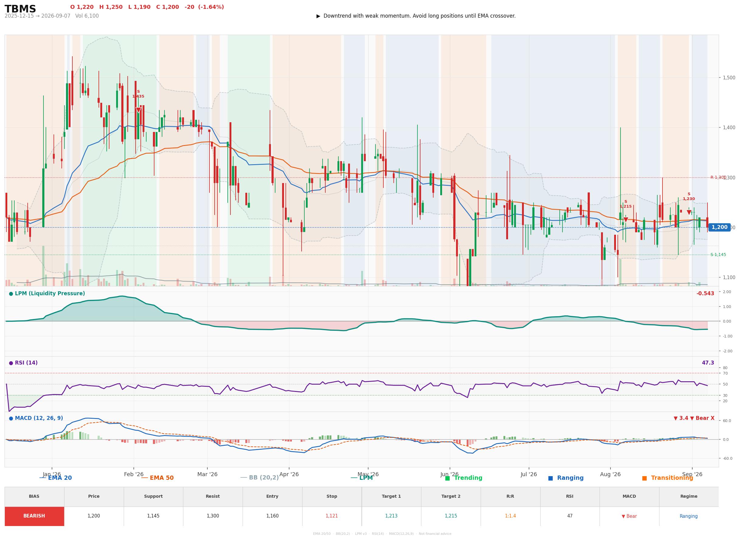Click the Regime column header
The image size is (740, 540).
pyautogui.click(x=689, y=496)
